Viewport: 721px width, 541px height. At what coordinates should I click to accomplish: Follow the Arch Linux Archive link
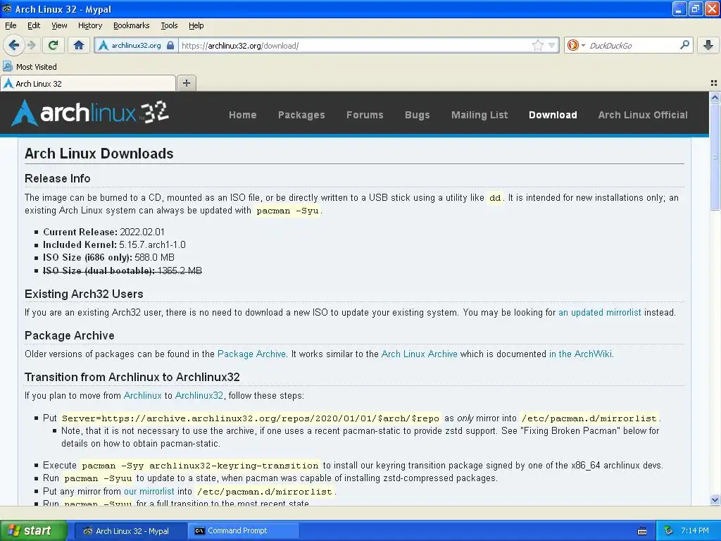420,354
